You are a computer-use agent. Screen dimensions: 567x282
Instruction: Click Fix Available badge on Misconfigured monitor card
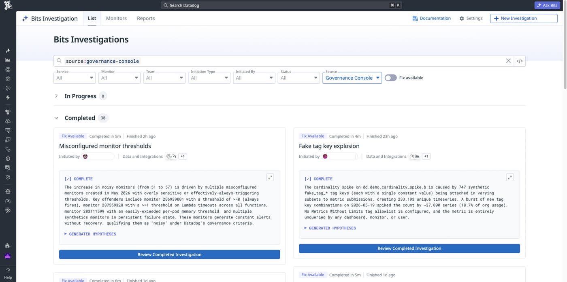73,136
